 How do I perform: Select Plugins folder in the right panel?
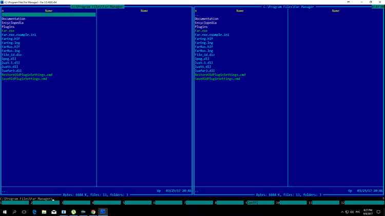pyautogui.click(x=201, y=27)
